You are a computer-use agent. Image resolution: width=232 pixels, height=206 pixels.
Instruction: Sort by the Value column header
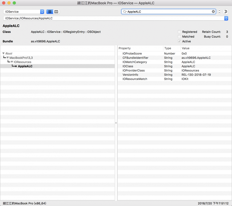click(206, 48)
